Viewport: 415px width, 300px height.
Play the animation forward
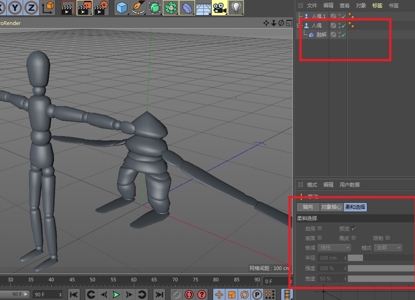click(x=116, y=295)
